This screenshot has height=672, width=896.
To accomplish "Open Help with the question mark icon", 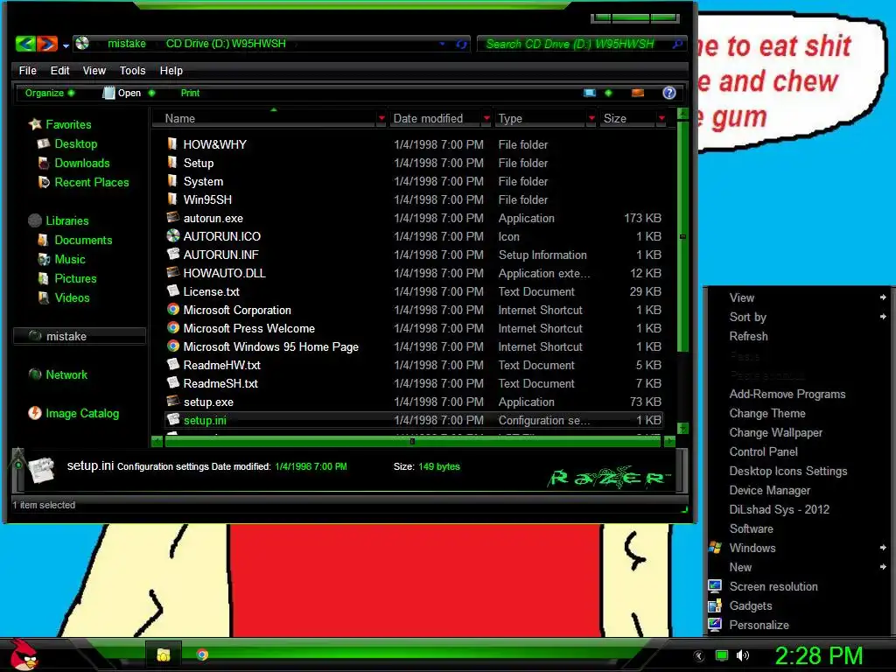I will [x=669, y=93].
